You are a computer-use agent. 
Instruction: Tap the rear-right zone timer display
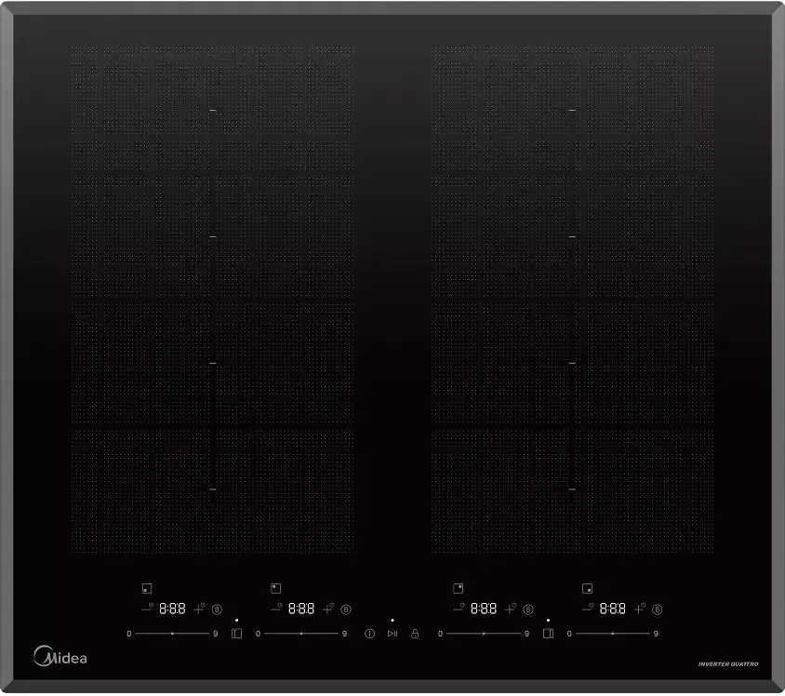click(x=484, y=609)
